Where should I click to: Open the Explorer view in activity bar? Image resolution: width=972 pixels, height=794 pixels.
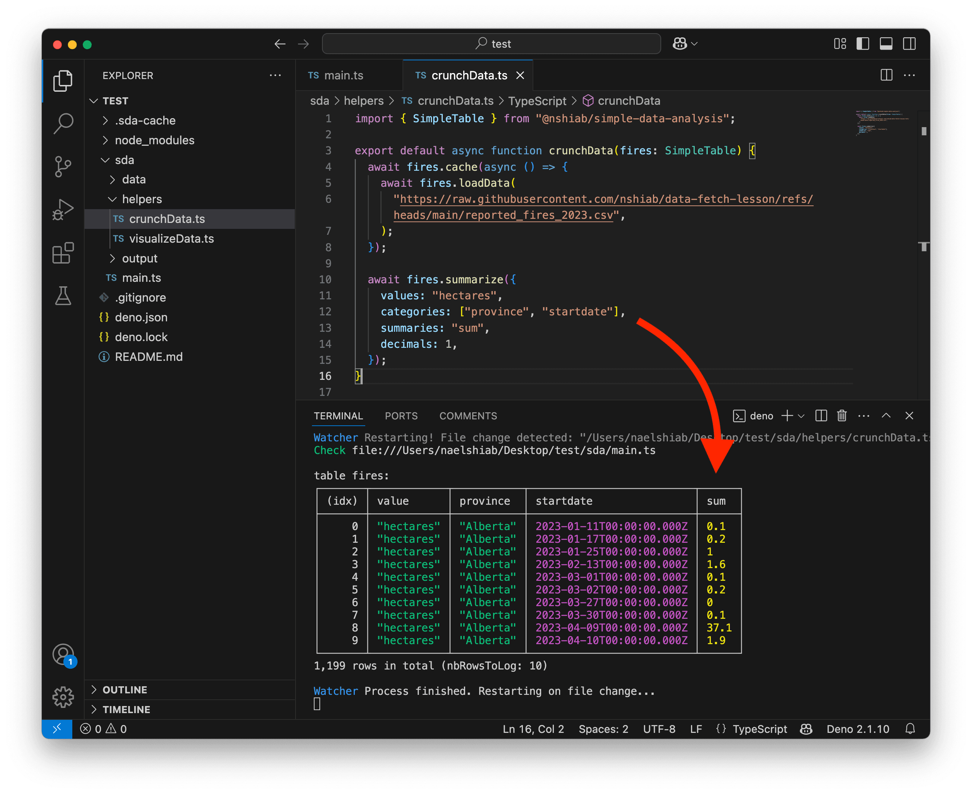[63, 81]
